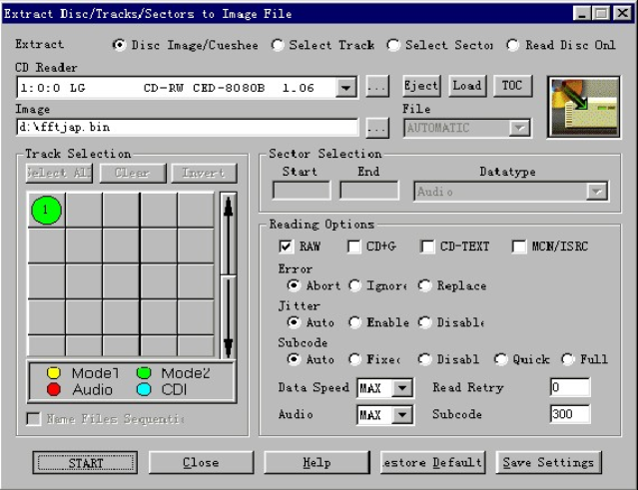Screen dimensions: 638x490
Task: Read disc TOC with TOC button
Action: click(x=512, y=86)
